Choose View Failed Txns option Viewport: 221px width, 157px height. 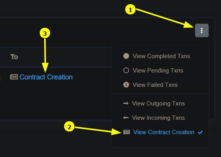coord(160,85)
